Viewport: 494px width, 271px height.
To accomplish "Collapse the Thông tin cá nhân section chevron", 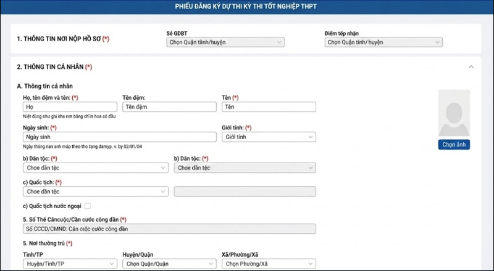I will tap(471, 67).
